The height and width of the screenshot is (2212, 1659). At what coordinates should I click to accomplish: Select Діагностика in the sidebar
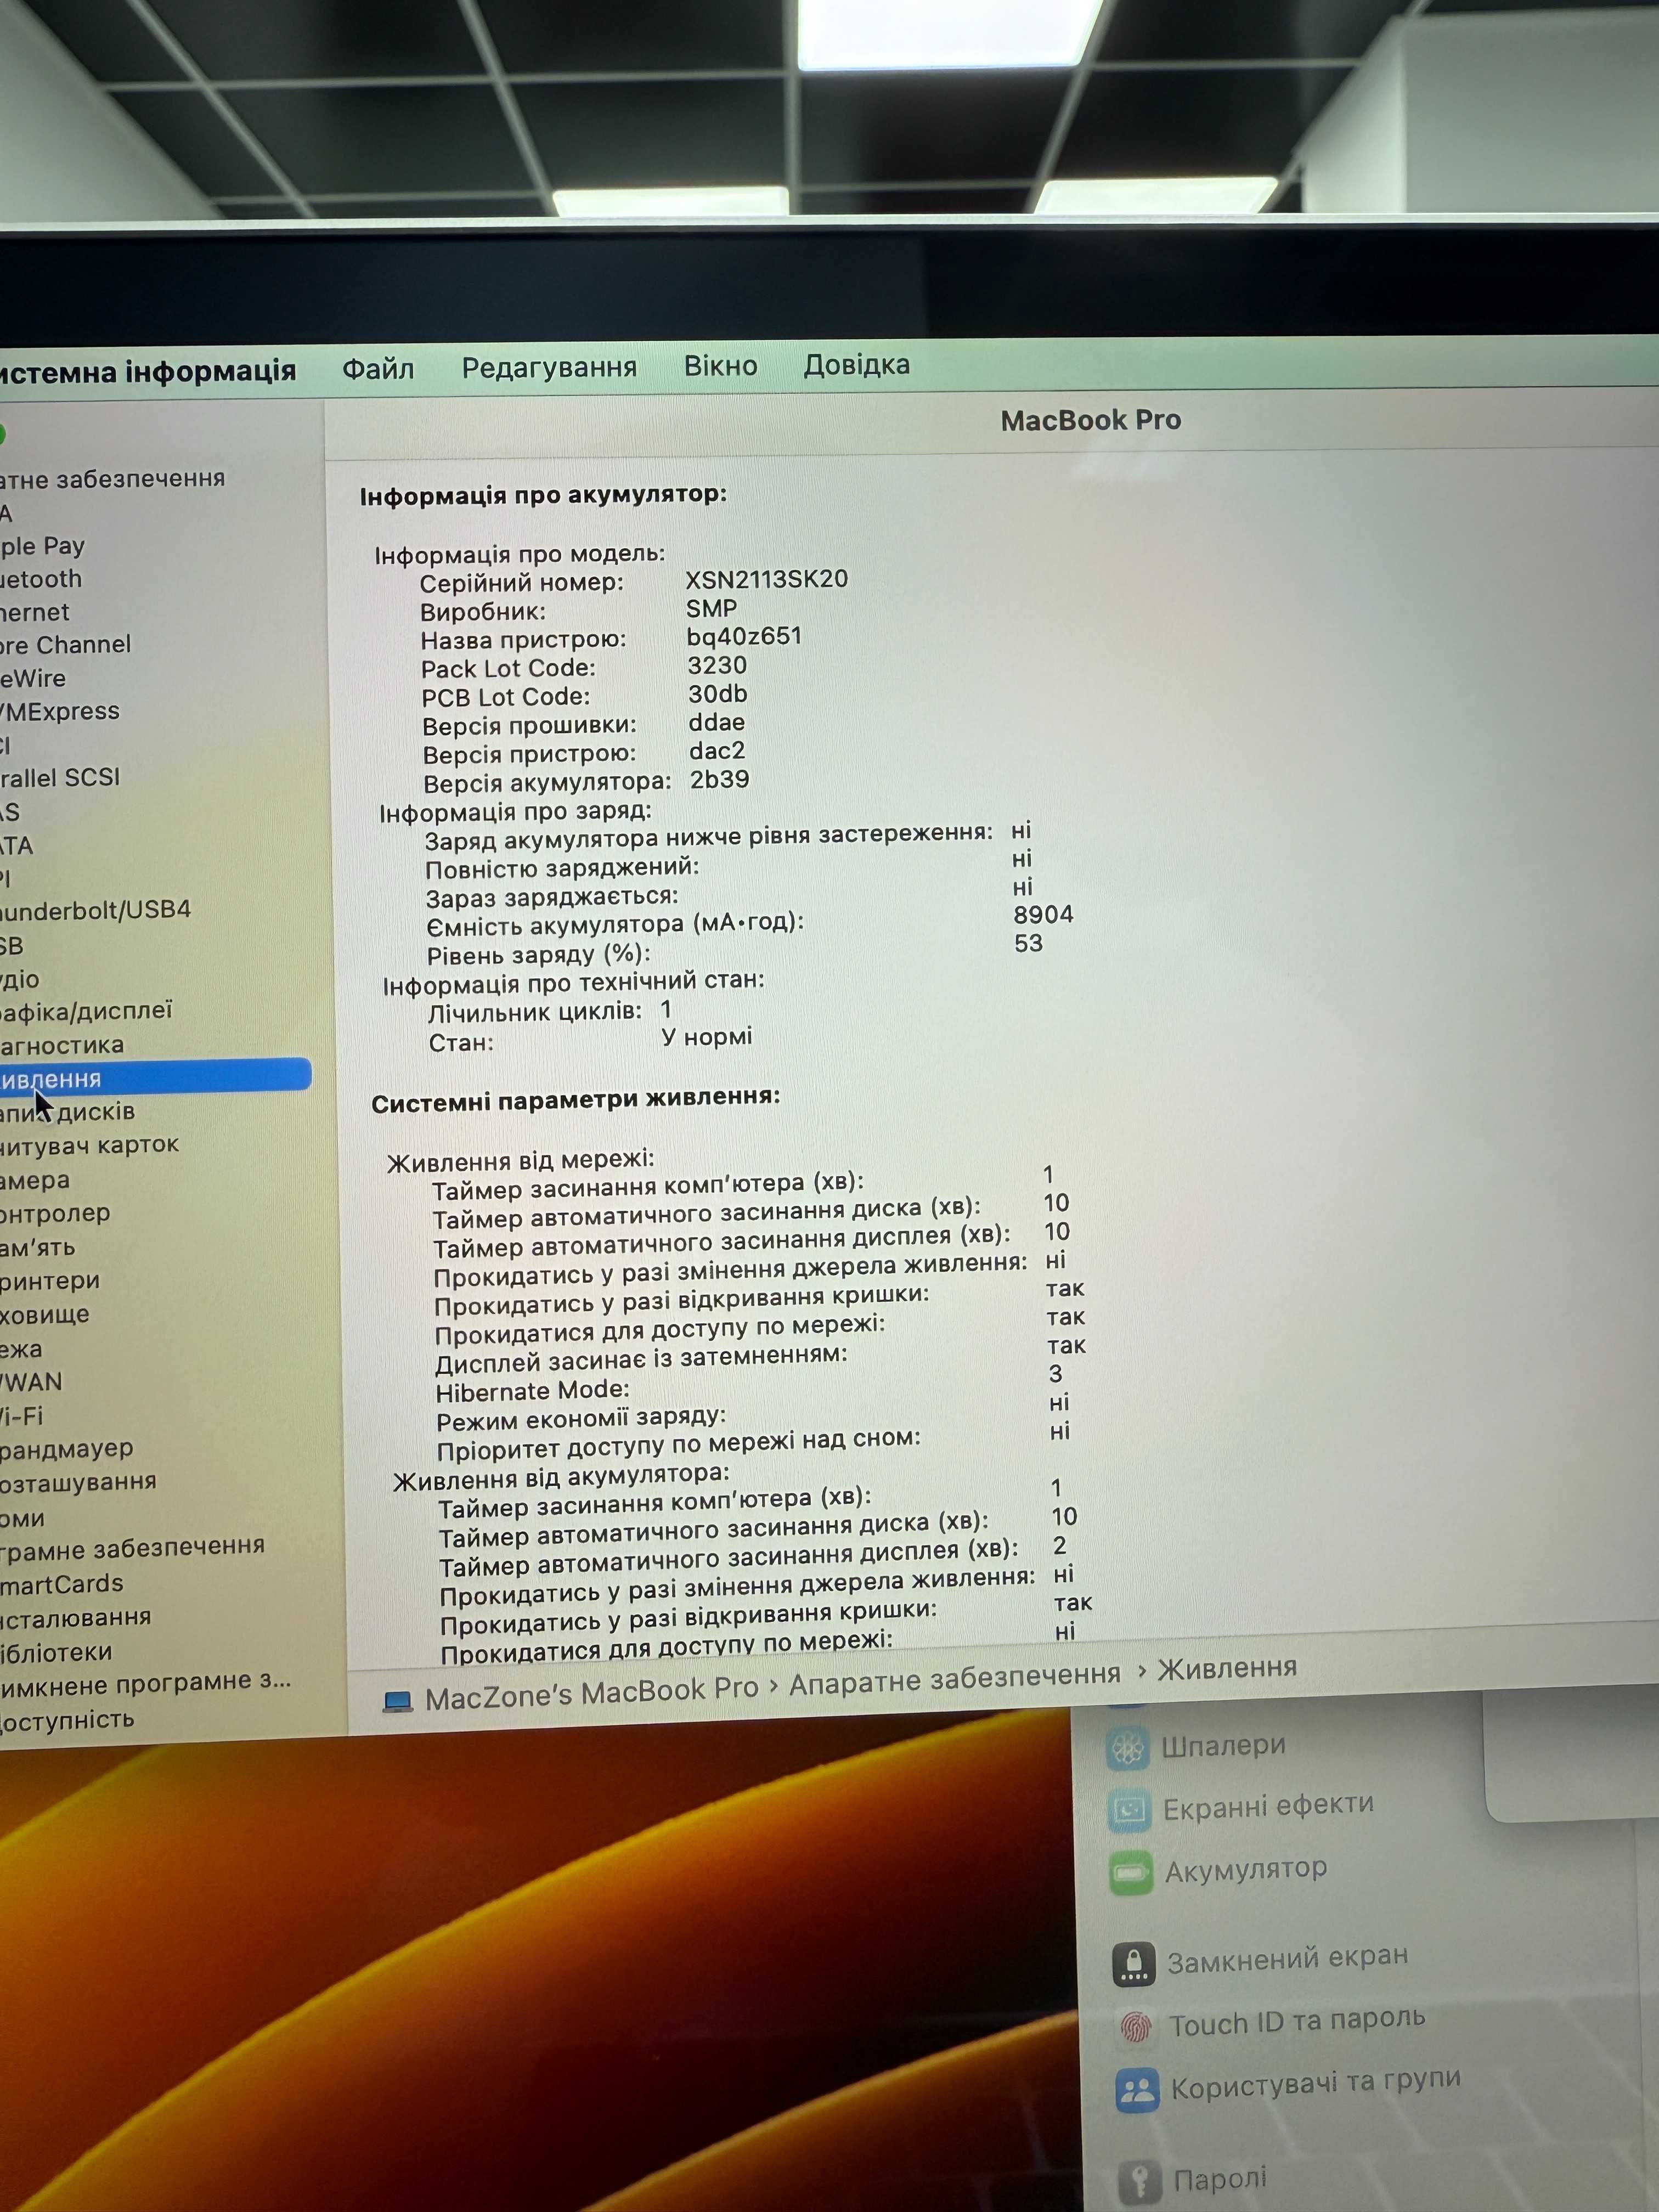tap(62, 1045)
